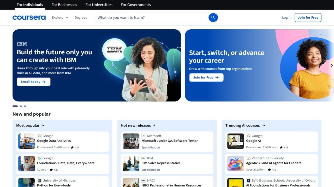Open the Degrees link

[x=81, y=17]
